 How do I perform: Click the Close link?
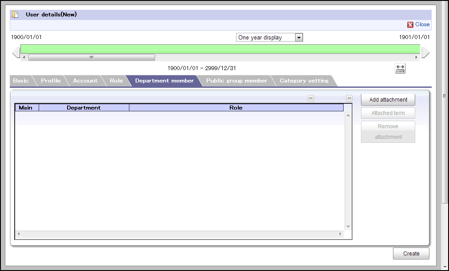coord(422,24)
